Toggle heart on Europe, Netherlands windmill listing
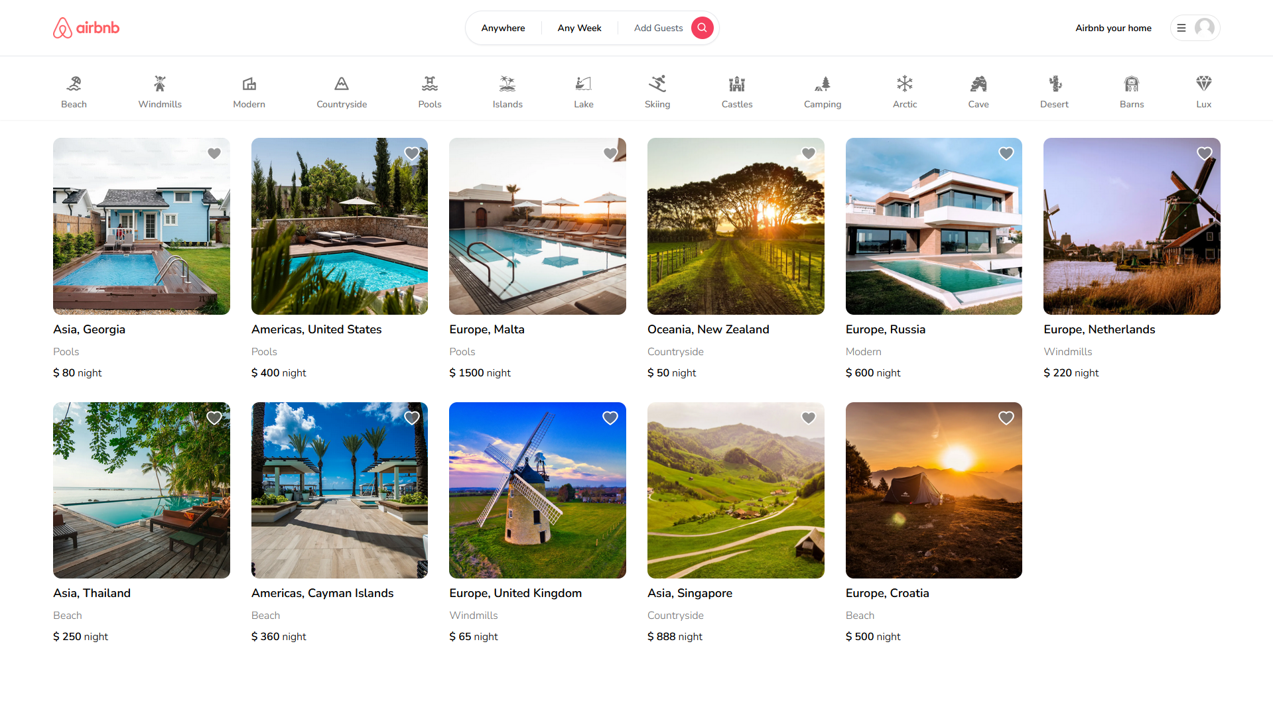The width and height of the screenshot is (1273, 715). 1204,154
